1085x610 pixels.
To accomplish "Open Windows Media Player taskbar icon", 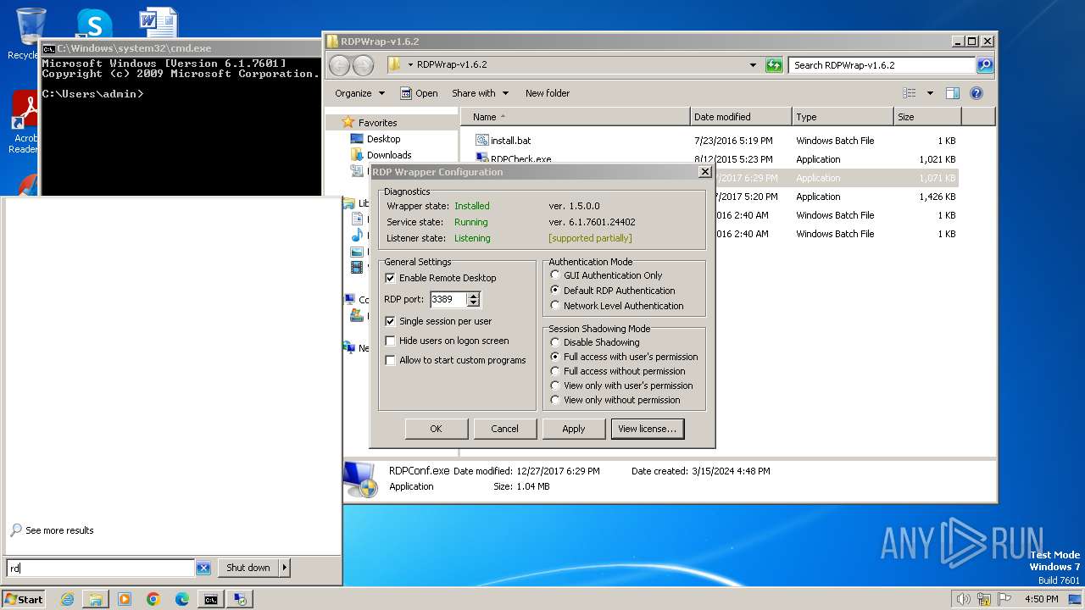I will [x=125, y=599].
